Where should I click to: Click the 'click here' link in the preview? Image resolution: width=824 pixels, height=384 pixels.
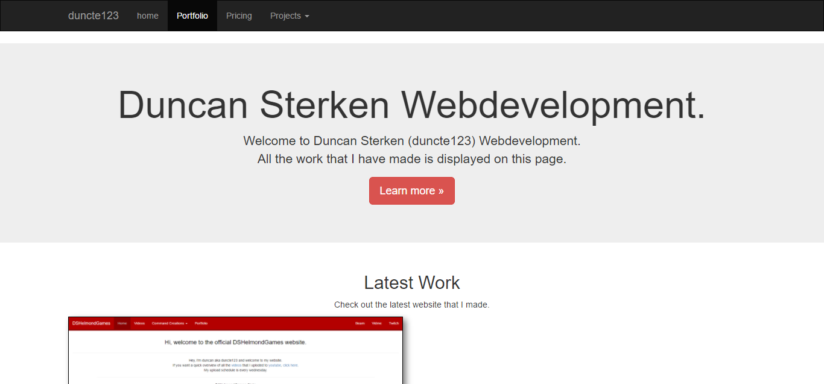click(290, 365)
